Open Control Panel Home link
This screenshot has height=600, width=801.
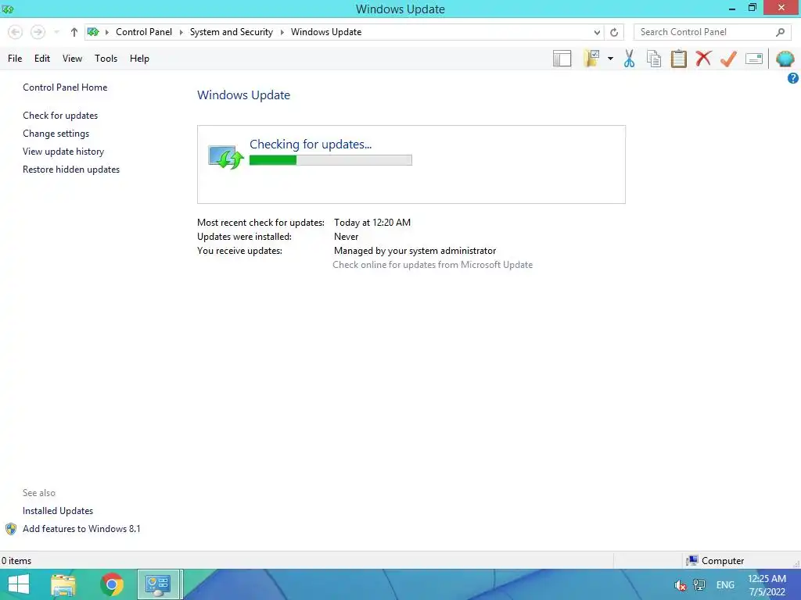click(65, 87)
